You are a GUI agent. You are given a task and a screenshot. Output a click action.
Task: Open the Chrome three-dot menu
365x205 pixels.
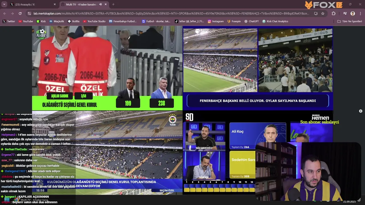point(360,13)
